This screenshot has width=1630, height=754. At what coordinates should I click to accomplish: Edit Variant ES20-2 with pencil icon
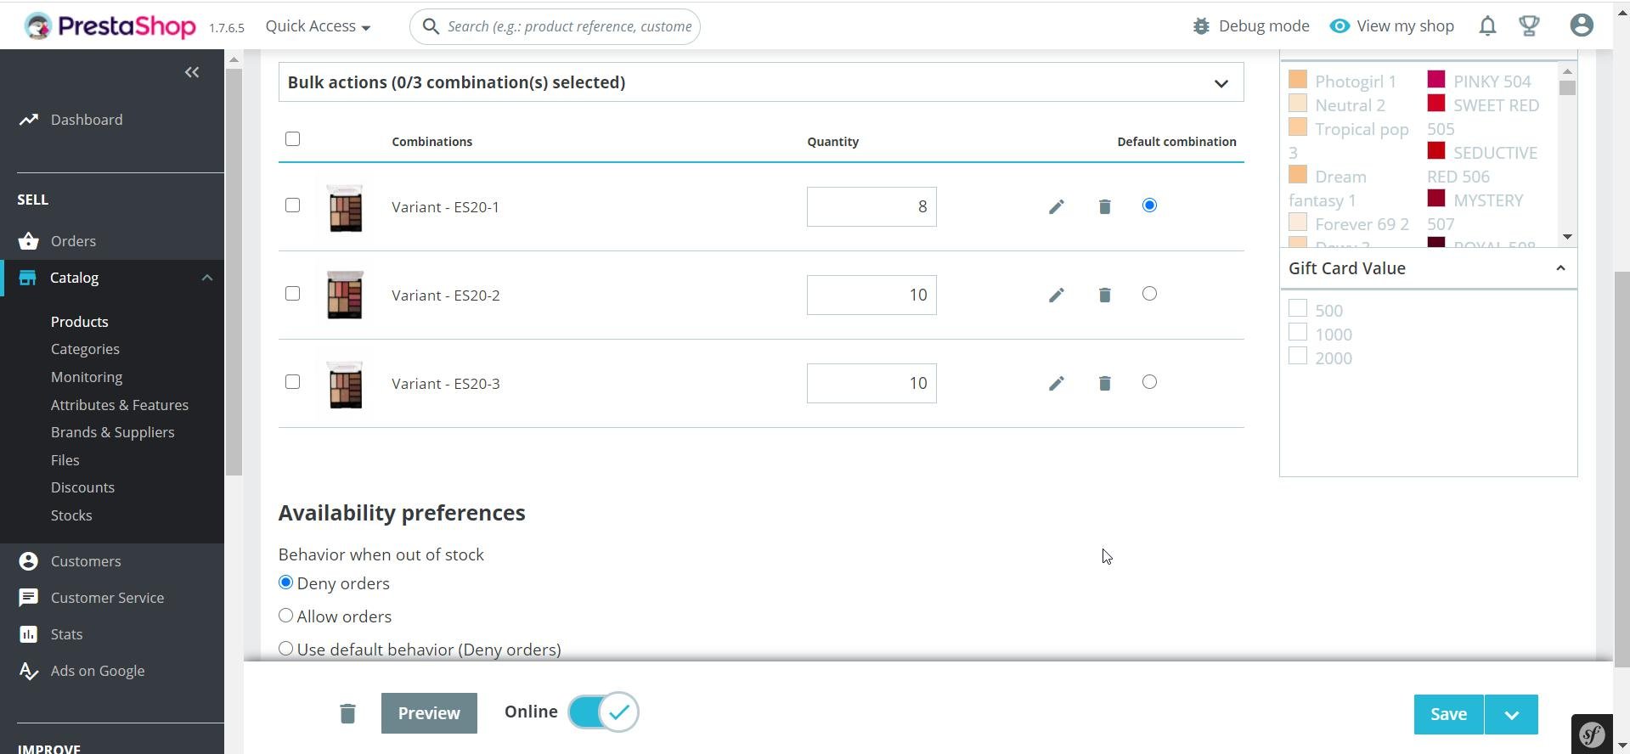coord(1056,295)
